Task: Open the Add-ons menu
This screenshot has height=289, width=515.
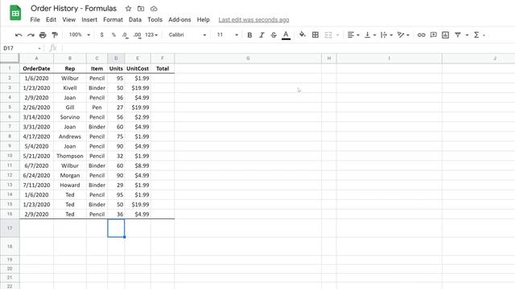Action: tap(179, 19)
